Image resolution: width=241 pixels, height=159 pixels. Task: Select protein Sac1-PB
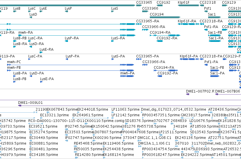pyautogui.click(x=215, y=70)
